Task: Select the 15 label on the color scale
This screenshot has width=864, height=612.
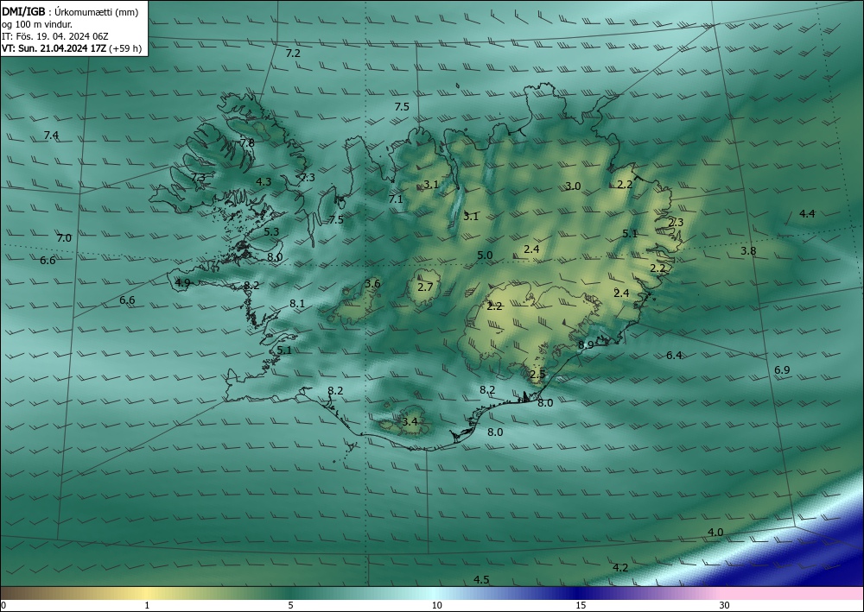Action: click(x=581, y=605)
